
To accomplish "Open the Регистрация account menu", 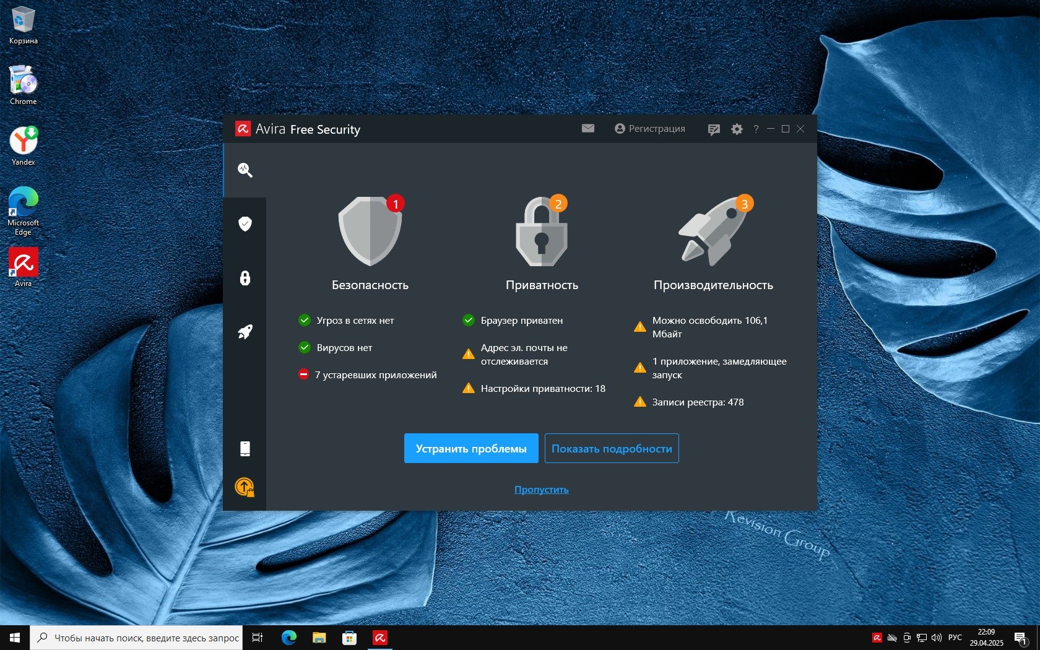I will (650, 129).
